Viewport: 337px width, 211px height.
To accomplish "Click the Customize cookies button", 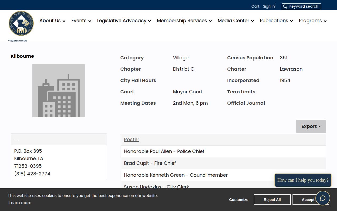I will [x=239, y=200].
